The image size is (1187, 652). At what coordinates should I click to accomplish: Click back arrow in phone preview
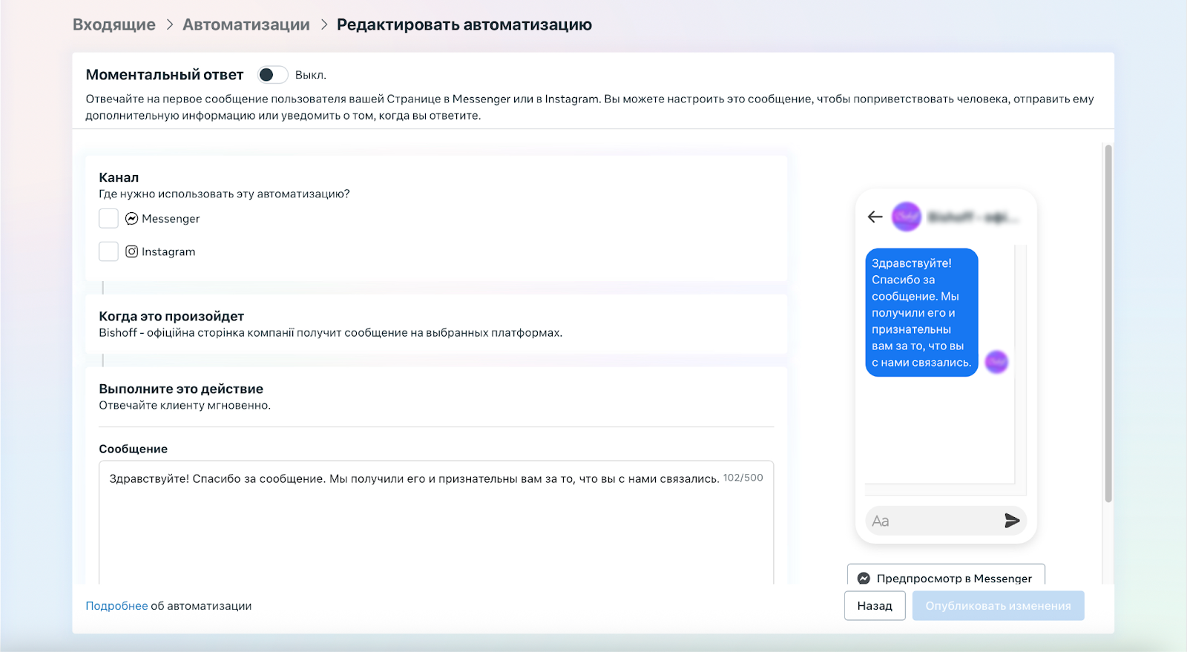click(x=875, y=217)
